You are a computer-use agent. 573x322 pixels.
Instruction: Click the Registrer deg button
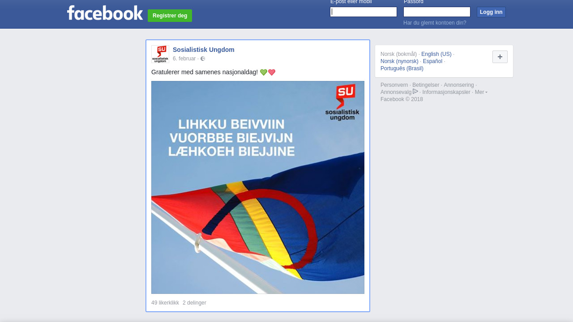(170, 16)
